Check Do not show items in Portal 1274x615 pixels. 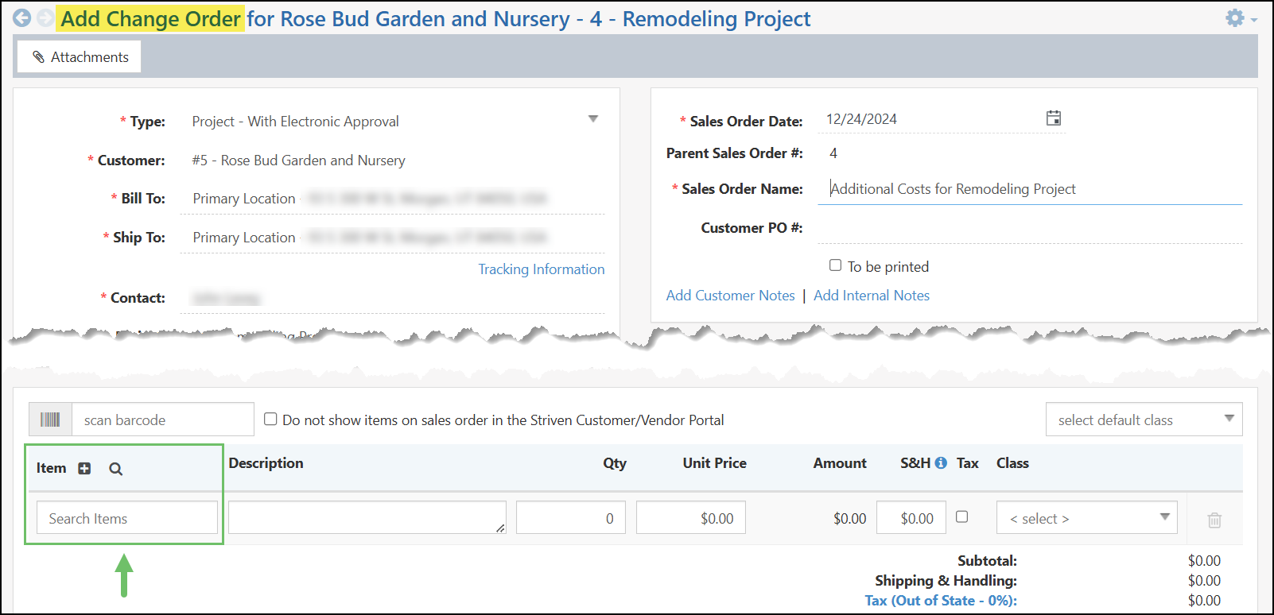pyautogui.click(x=270, y=419)
